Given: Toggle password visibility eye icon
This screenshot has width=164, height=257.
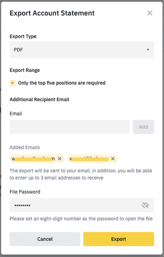Looking at the screenshot, I should point(145,205).
